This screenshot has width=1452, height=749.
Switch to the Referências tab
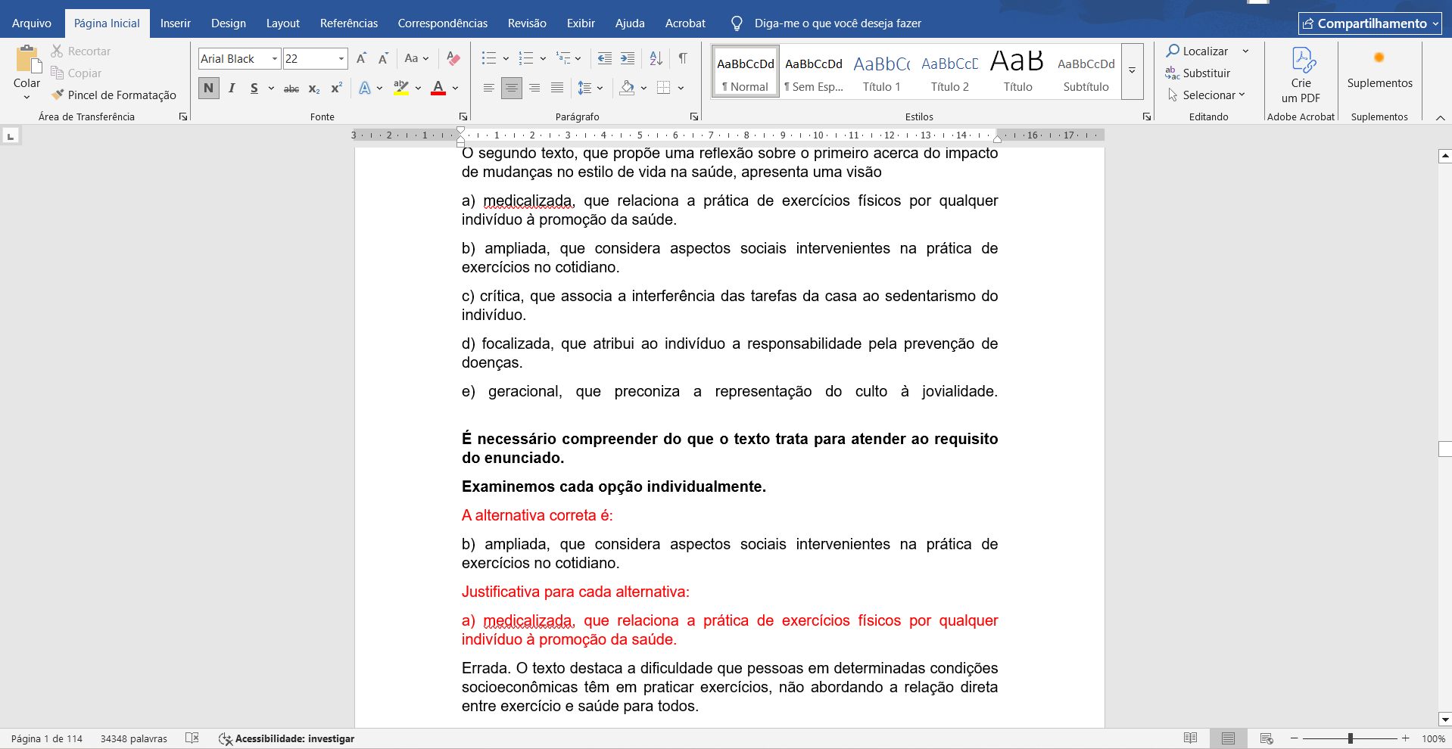[x=349, y=23]
